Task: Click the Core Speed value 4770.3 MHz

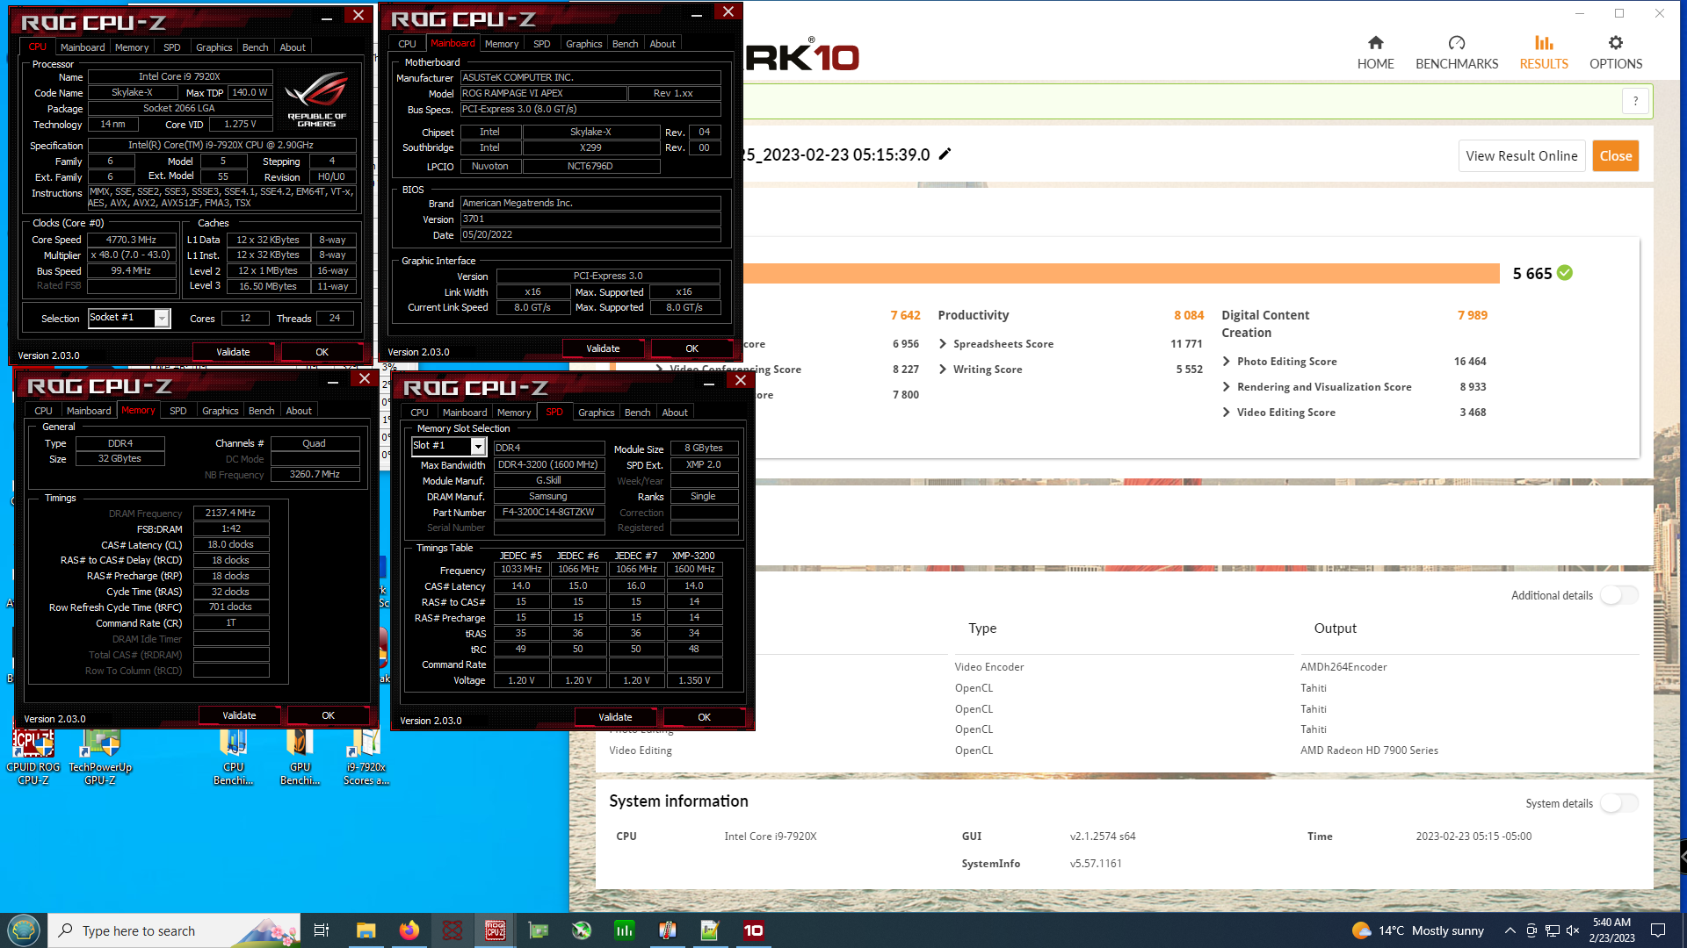Action: (131, 240)
